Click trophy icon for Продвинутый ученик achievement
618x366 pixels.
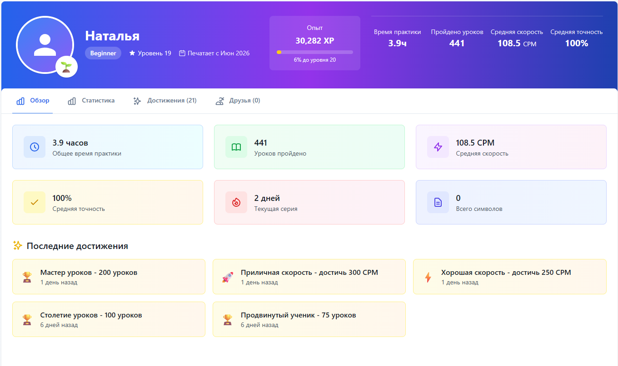227,320
